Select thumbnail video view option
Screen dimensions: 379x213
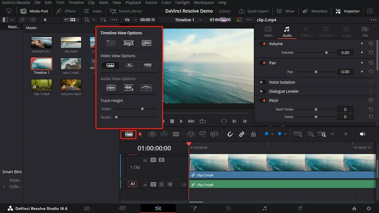(x=129, y=65)
